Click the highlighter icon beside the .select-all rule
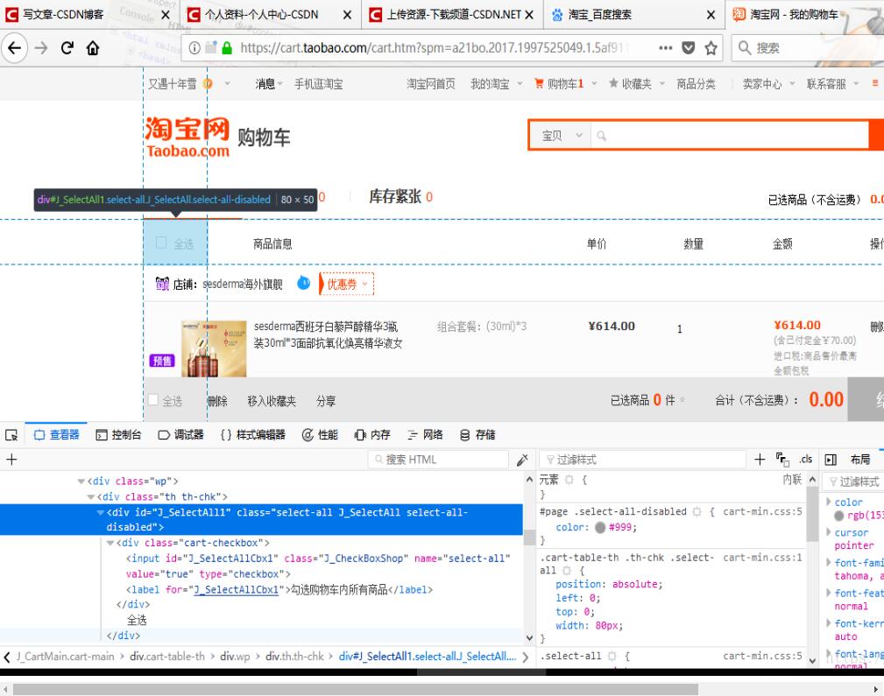Screen dimensions: 884x696 pyautogui.click(x=612, y=656)
